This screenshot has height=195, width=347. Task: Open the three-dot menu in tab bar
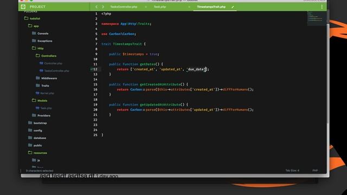(322, 7)
